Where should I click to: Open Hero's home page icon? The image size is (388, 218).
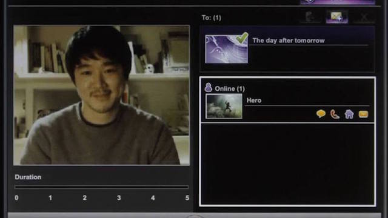[349, 114]
